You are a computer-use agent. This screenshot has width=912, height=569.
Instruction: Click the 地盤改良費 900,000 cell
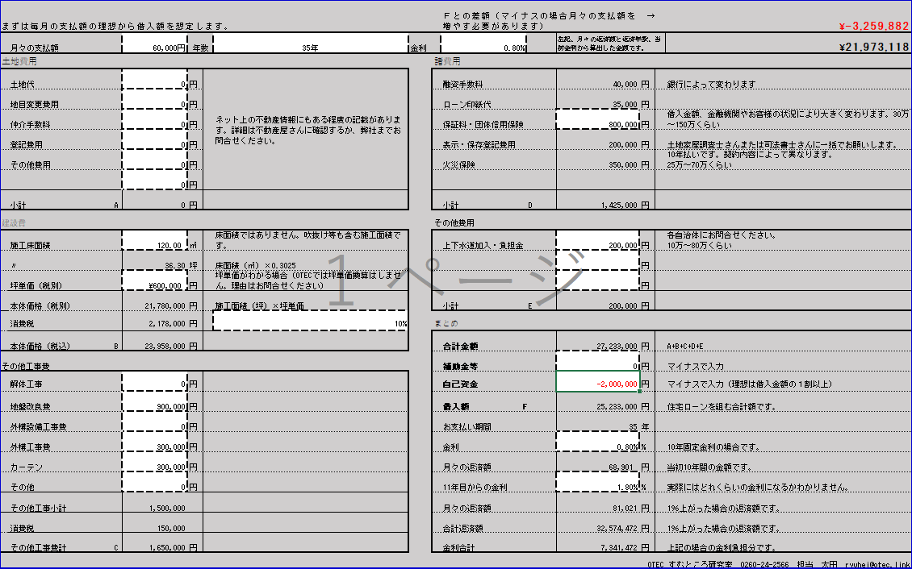click(x=154, y=406)
